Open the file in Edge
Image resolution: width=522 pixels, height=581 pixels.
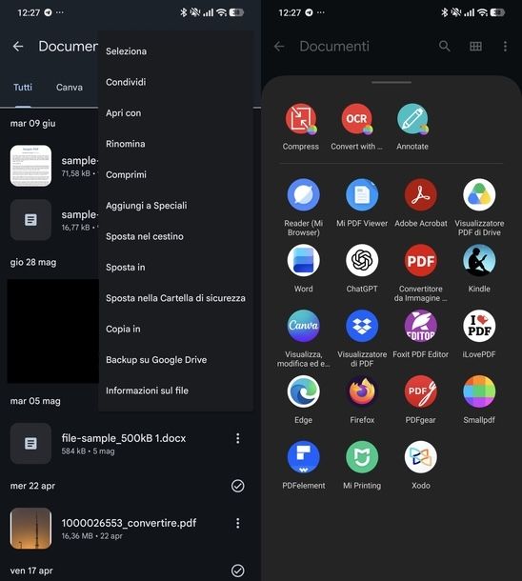click(304, 391)
